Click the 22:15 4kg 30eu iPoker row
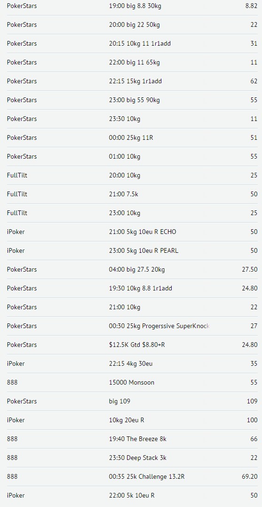Image resolution: width=262 pixels, height=507 pixels. [x=131, y=363]
